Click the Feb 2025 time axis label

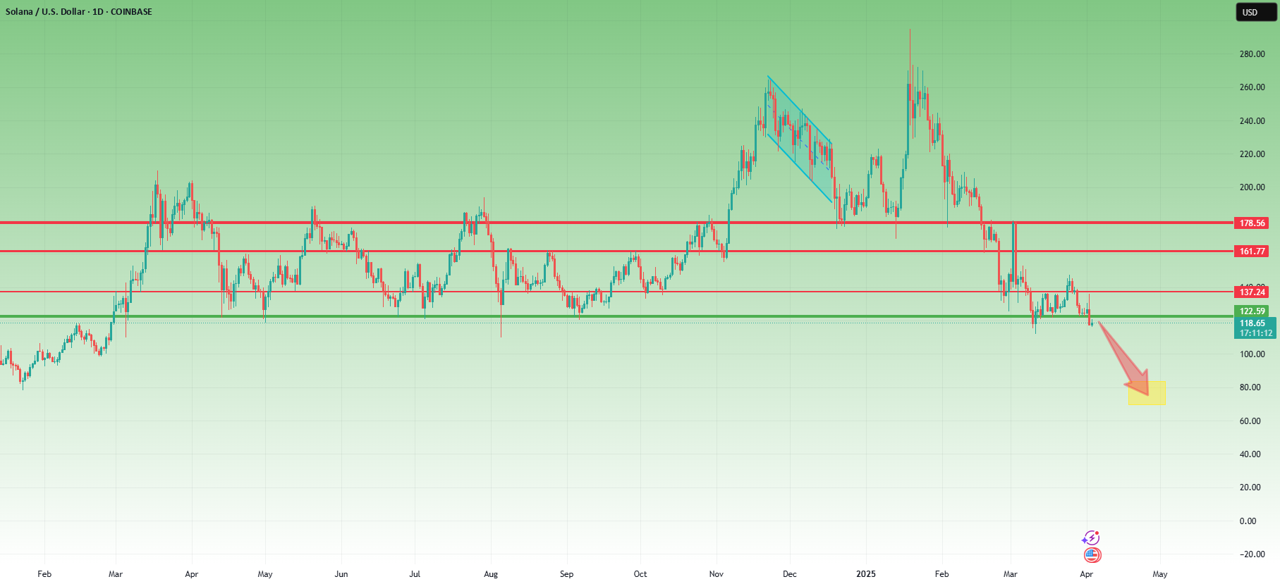click(942, 574)
